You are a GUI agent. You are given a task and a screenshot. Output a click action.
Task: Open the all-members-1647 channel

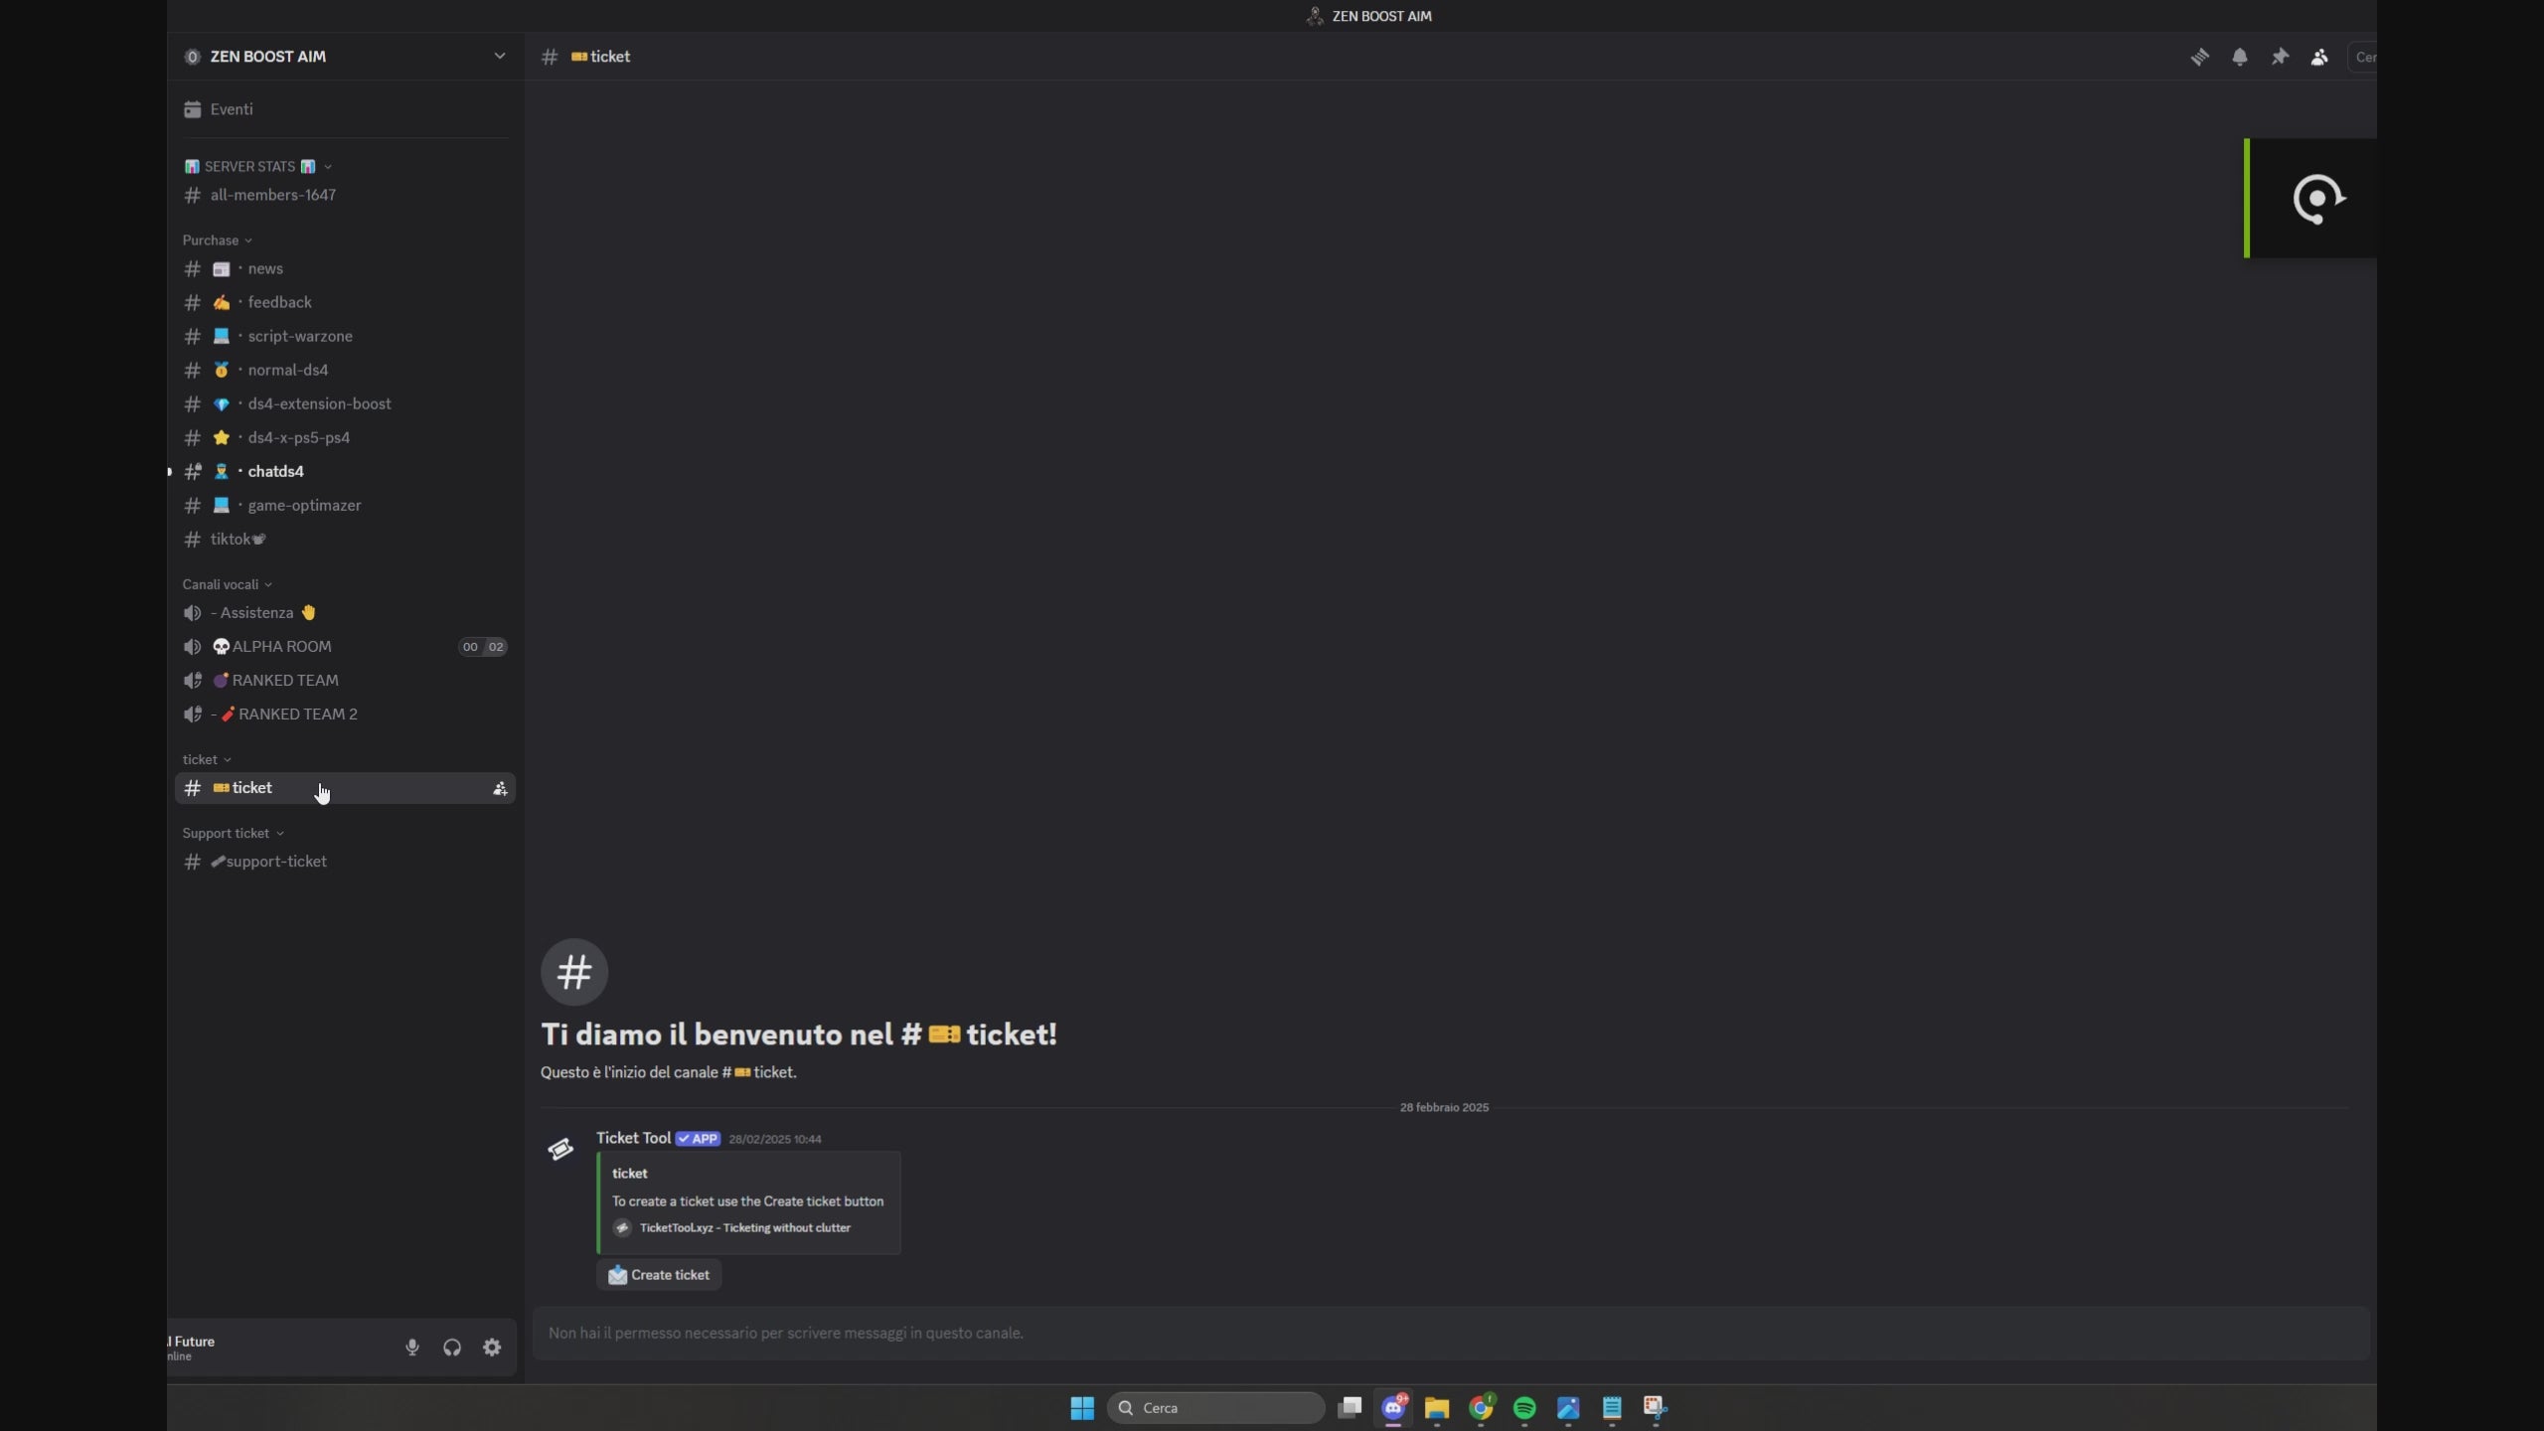tap(344, 195)
